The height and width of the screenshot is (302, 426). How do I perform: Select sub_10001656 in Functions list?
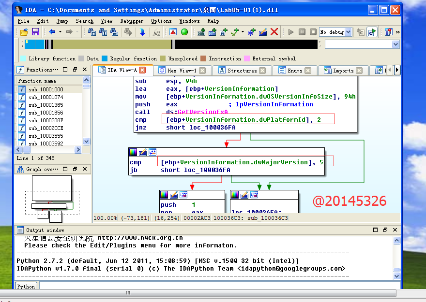[x=46, y=113]
